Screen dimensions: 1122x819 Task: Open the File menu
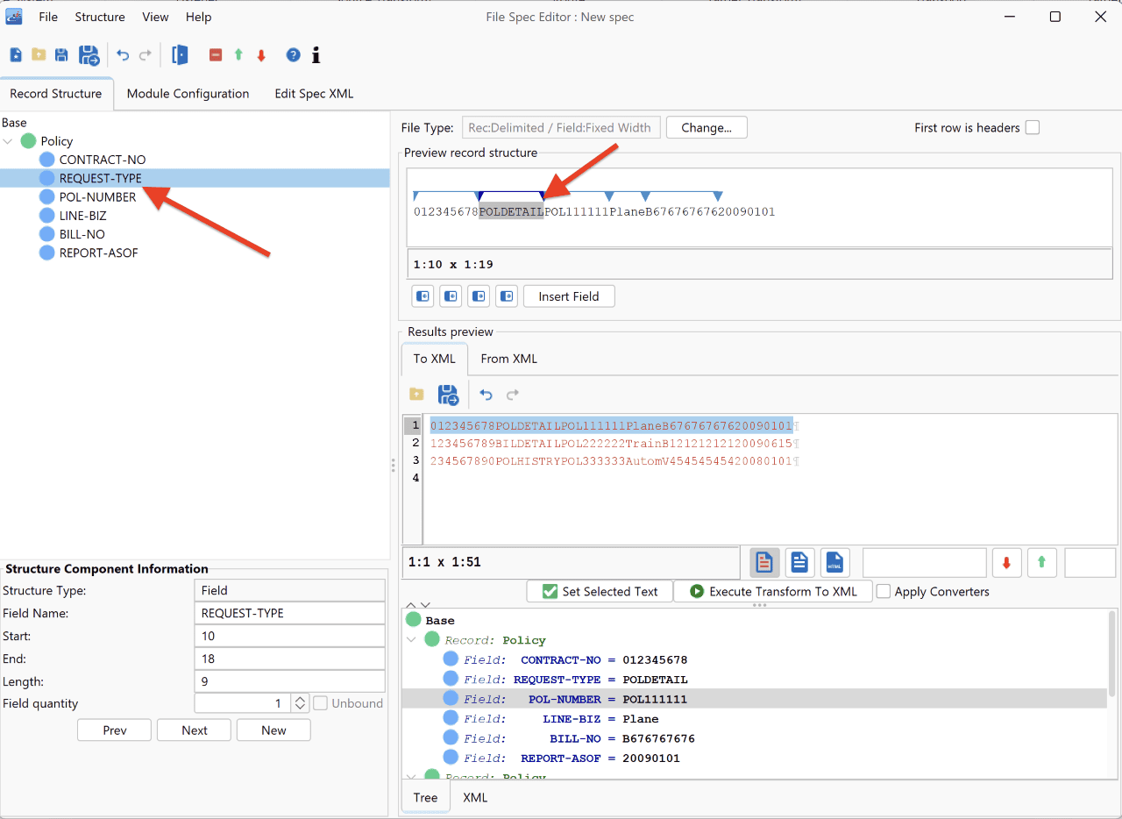coord(48,17)
